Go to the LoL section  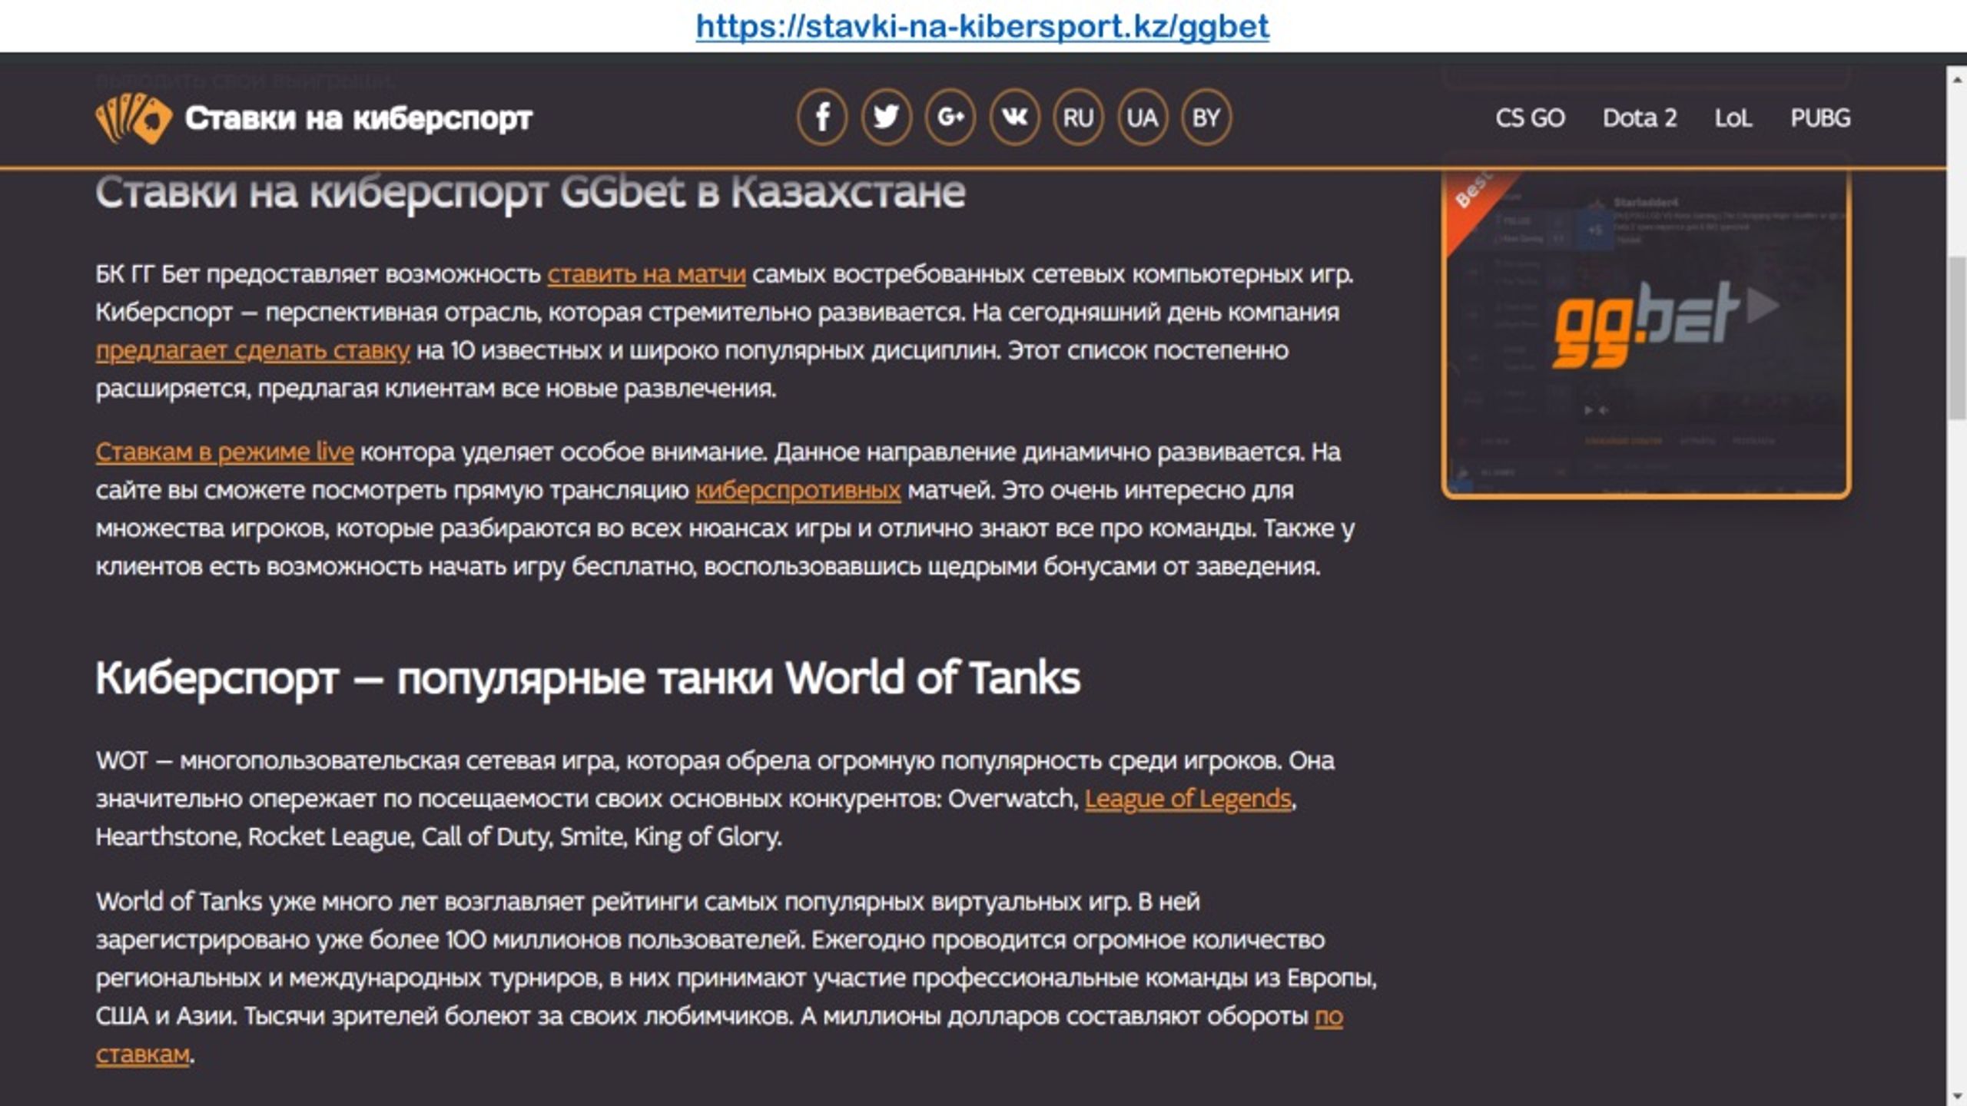pos(1733,118)
